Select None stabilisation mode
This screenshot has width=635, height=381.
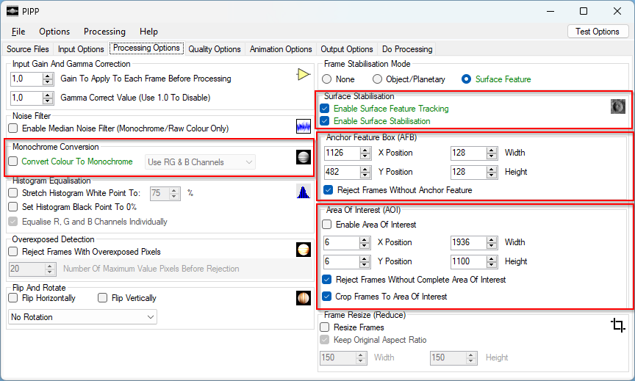[x=327, y=79]
